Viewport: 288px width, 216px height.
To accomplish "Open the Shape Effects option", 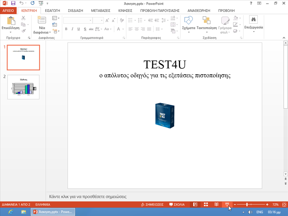I will [x=235, y=31].
